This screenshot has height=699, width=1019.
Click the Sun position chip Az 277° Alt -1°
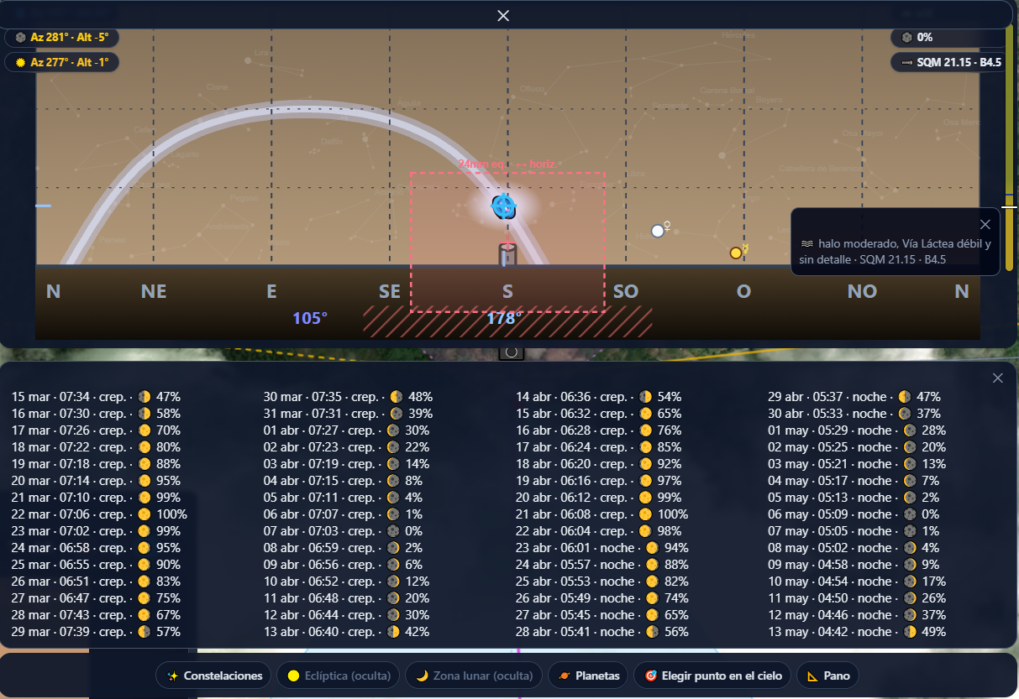coord(62,62)
